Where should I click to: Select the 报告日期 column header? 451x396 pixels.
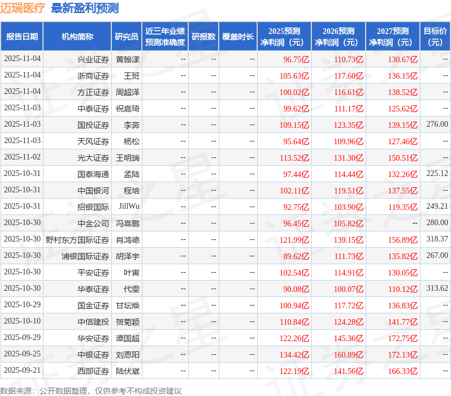click(22, 37)
